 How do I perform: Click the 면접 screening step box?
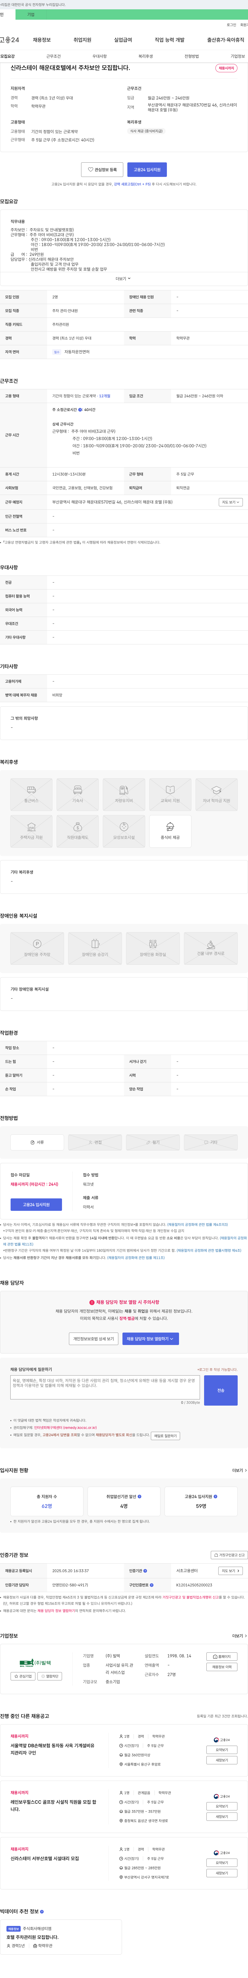pos(95,1142)
